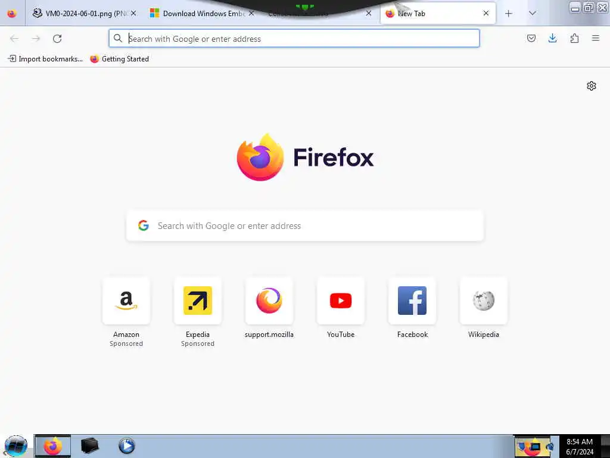Click Import bookmarks in bookmarks toolbar
610x458 pixels.
tap(45, 59)
